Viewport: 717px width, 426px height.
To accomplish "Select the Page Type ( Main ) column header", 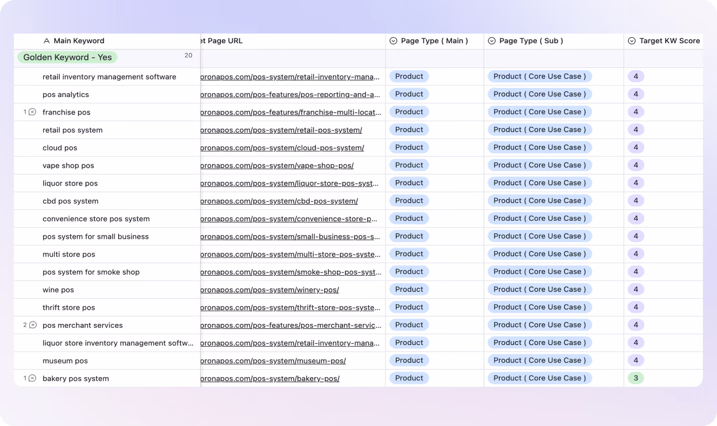I will tap(435, 41).
